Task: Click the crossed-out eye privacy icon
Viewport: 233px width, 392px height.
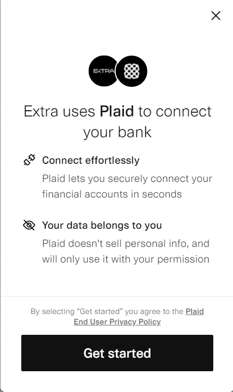Action: click(x=29, y=225)
